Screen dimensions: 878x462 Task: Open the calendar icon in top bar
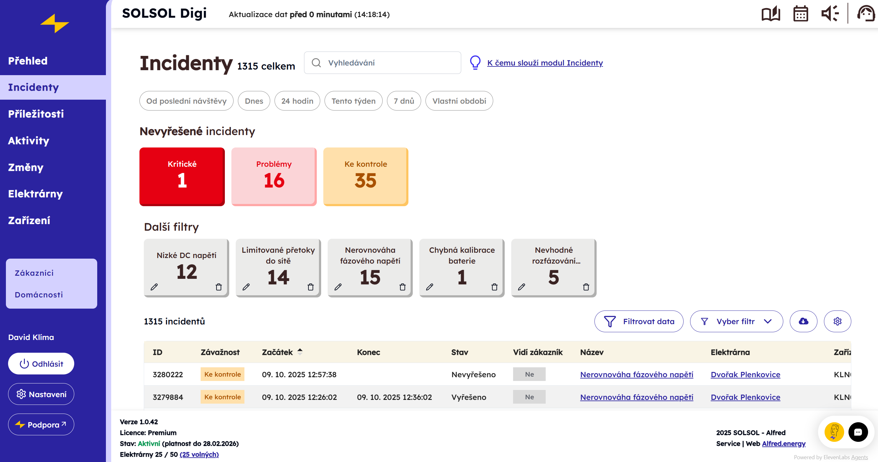click(x=800, y=14)
